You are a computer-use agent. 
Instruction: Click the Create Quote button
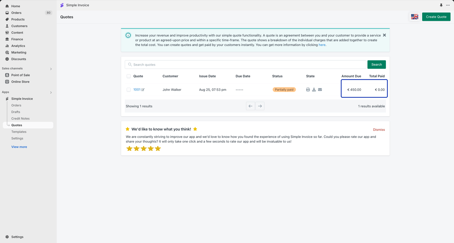pos(436,17)
